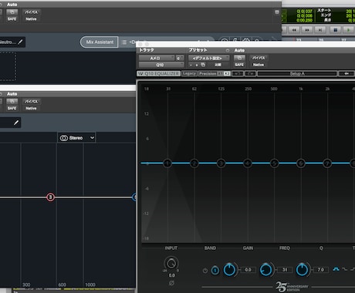Image resolution: width=355 pixels, height=293 pixels.
Task: Open the Aメロ track selector in Q10
Action: pyautogui.click(x=157, y=58)
